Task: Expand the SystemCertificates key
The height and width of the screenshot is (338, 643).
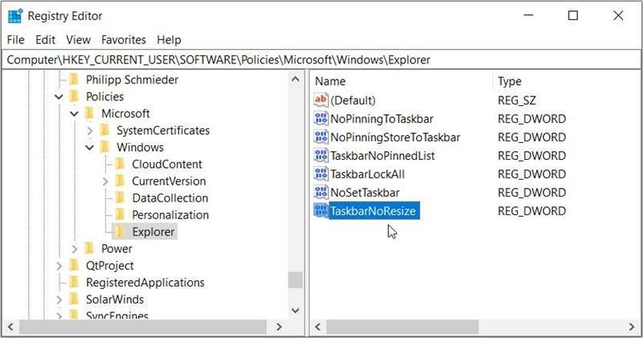Action: coord(90,131)
